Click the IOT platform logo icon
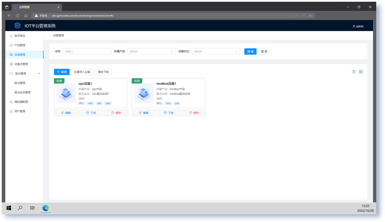This screenshot has width=385, height=222. pyautogui.click(x=18, y=26)
